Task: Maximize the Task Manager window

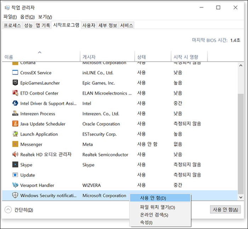Action: coord(218,7)
